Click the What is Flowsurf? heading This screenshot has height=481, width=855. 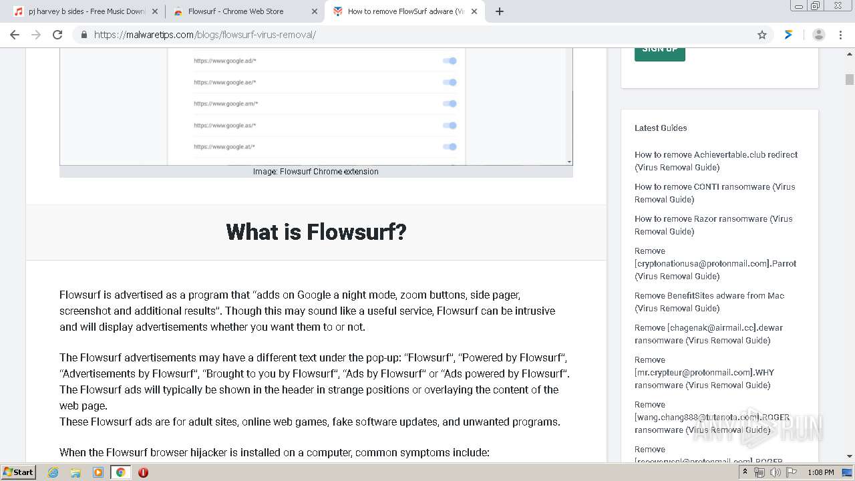click(x=316, y=232)
